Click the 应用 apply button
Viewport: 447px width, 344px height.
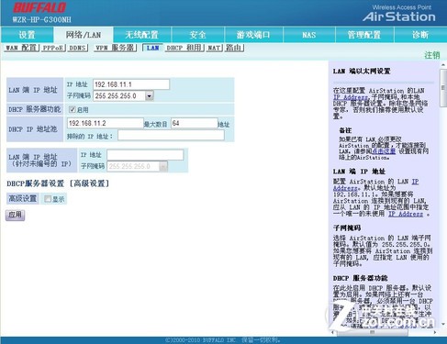pyautogui.click(x=15, y=215)
